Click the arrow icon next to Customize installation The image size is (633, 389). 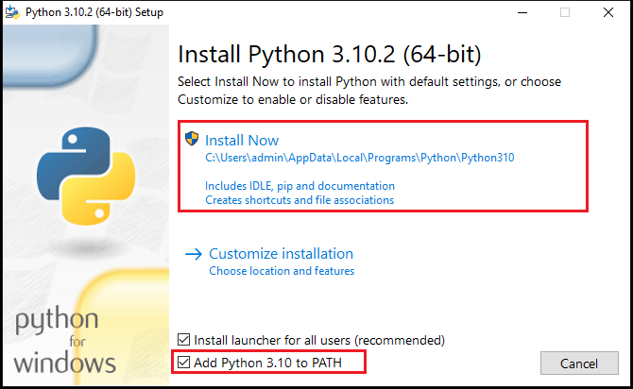(194, 254)
